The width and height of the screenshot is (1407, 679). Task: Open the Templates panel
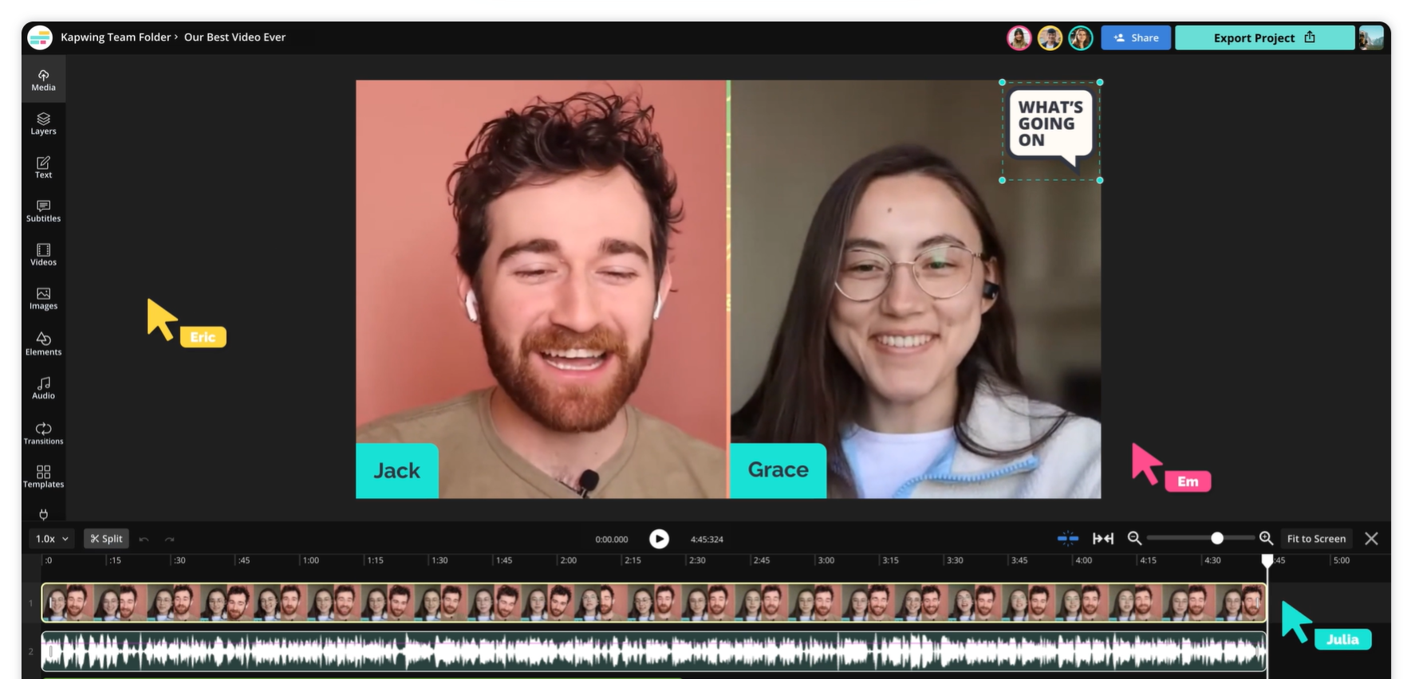(43, 477)
